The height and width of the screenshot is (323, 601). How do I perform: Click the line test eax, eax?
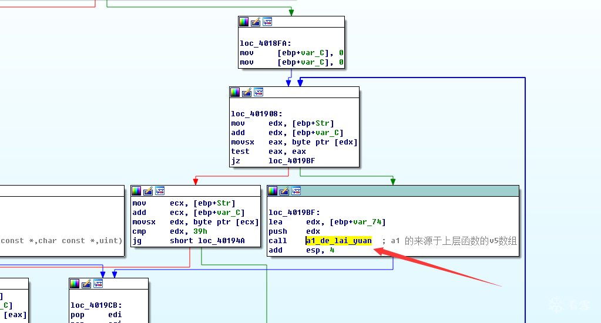point(268,152)
